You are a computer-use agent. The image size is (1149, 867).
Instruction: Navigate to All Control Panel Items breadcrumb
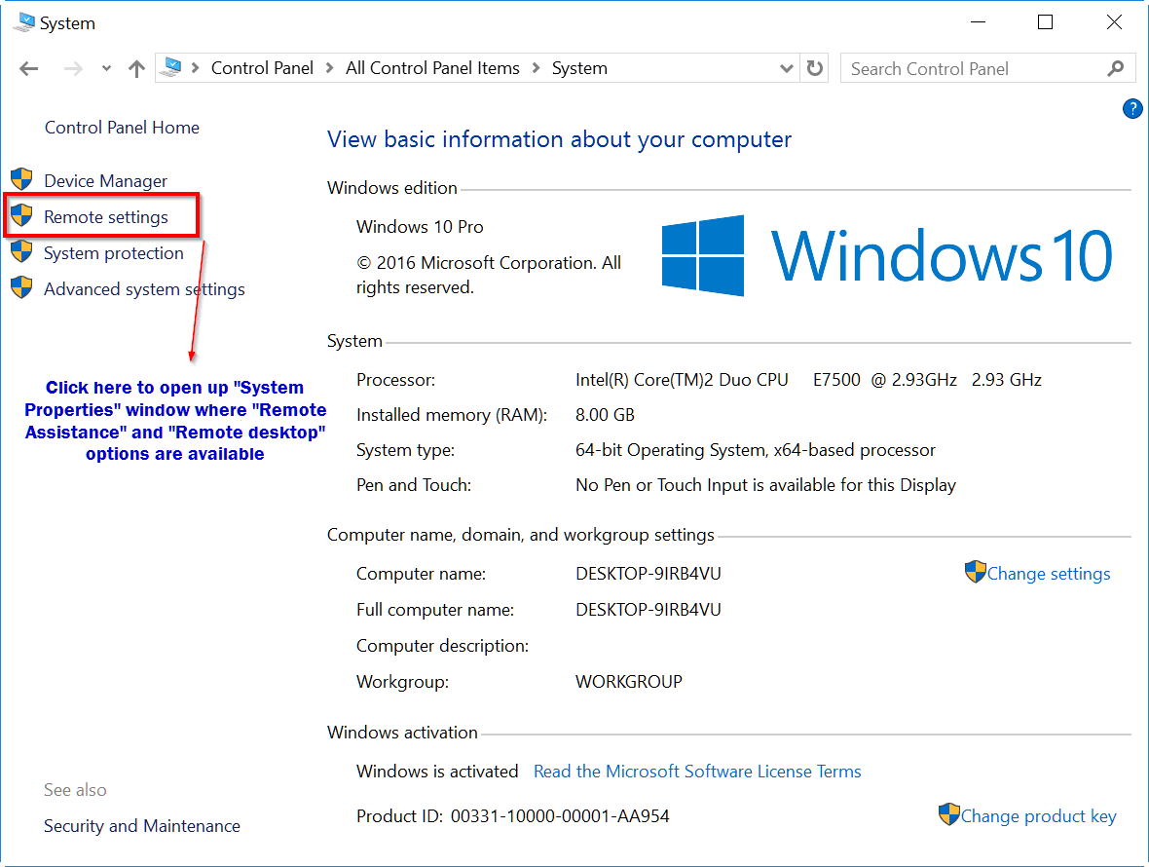click(x=432, y=68)
